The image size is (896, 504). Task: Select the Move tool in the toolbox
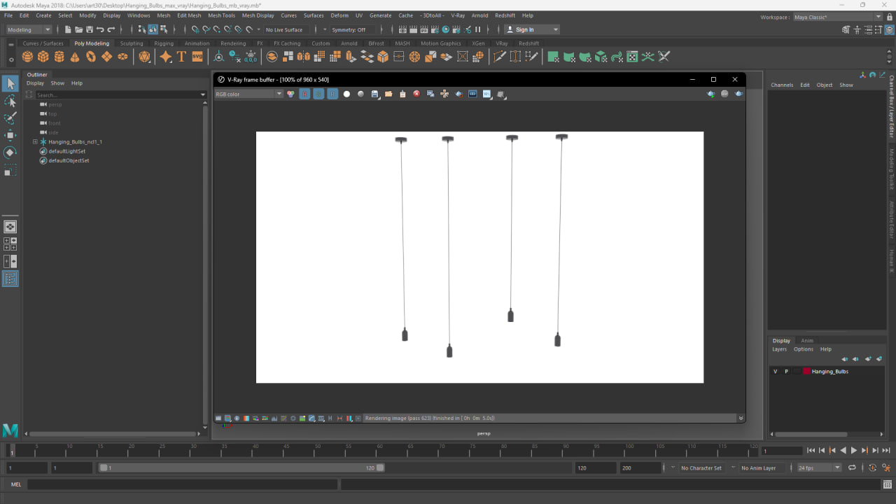[x=10, y=135]
